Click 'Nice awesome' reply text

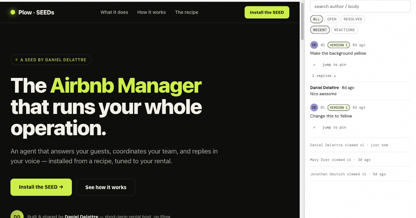pyautogui.click(x=323, y=94)
